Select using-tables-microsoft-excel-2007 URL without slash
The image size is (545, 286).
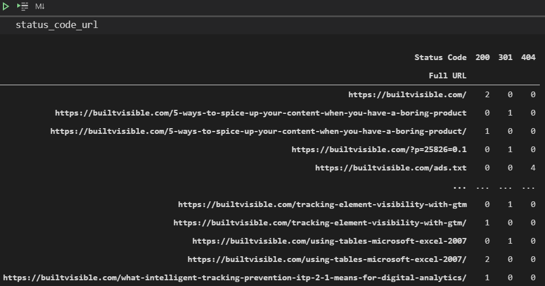click(x=329, y=241)
